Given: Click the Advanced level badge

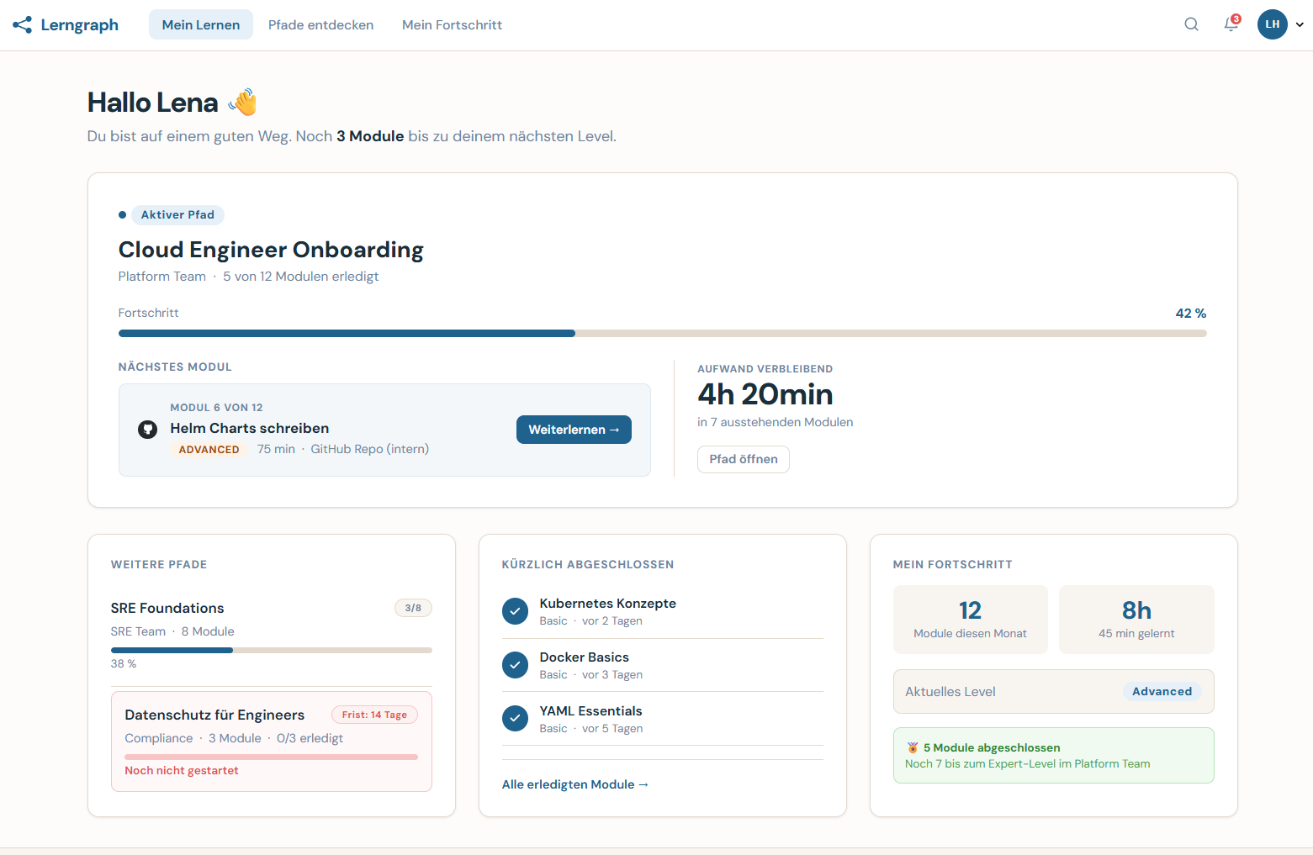Looking at the screenshot, I should click(1162, 692).
